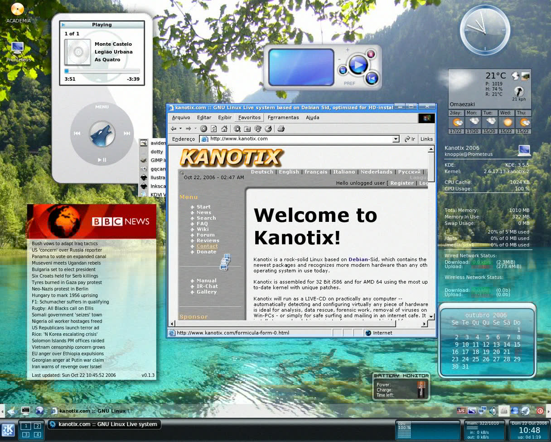Open headline 'Bush vows to adapt Iraq tactics'
Viewport: 551px width, 442px height.
[x=65, y=244]
